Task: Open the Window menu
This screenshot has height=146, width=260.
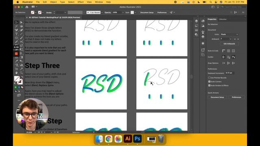Action: [99, 2]
